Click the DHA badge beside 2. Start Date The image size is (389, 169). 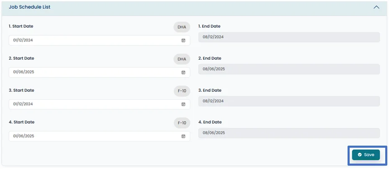[x=182, y=59]
